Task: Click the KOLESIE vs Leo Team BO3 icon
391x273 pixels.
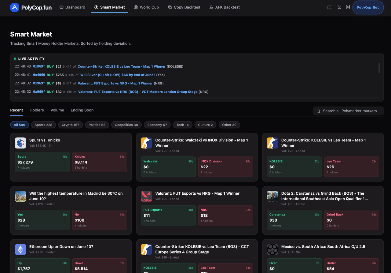Action: [x=146, y=249]
